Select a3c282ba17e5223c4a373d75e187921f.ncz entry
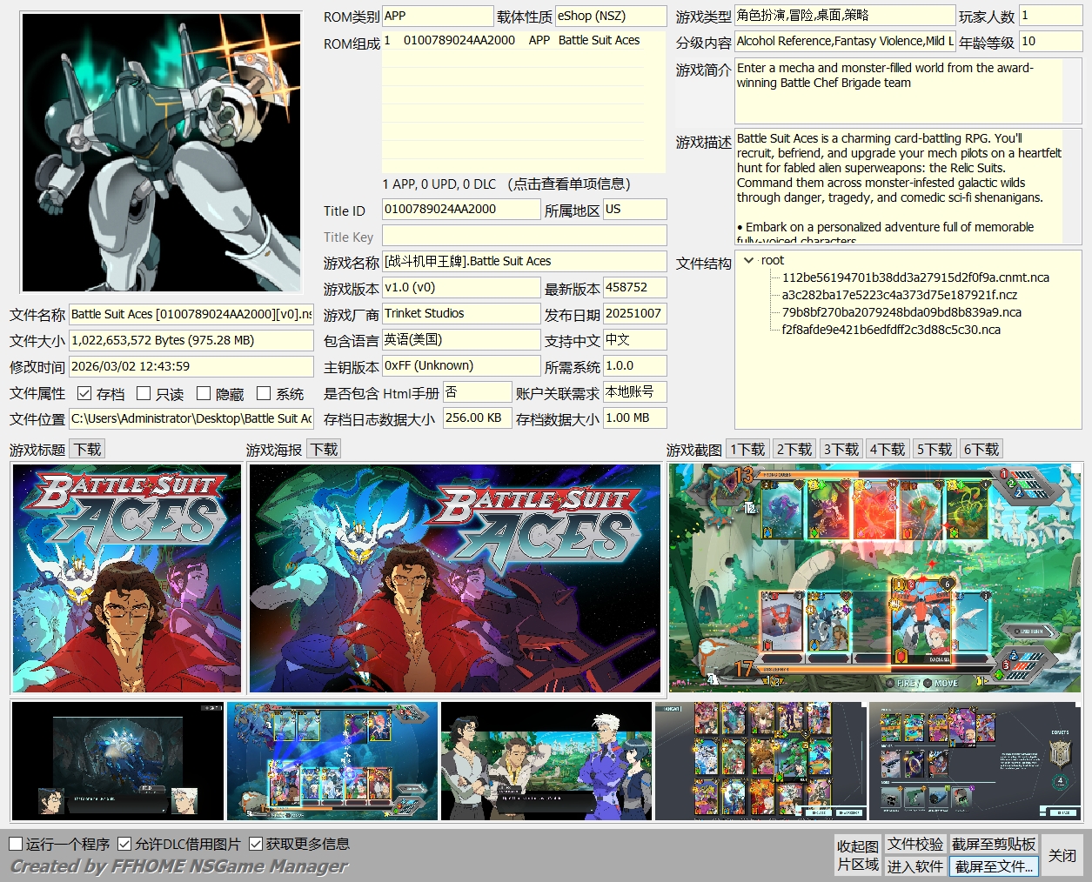This screenshot has height=882, width=1092. click(x=899, y=295)
